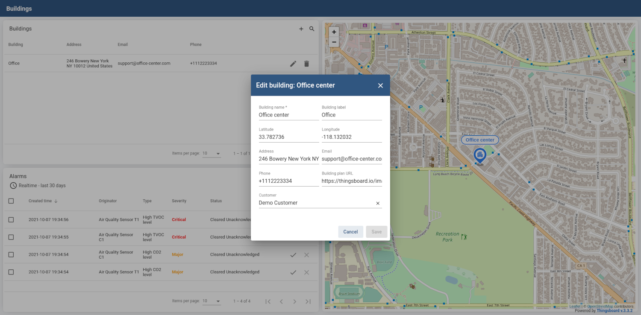Open alarms items per page dropdown

pyautogui.click(x=212, y=301)
